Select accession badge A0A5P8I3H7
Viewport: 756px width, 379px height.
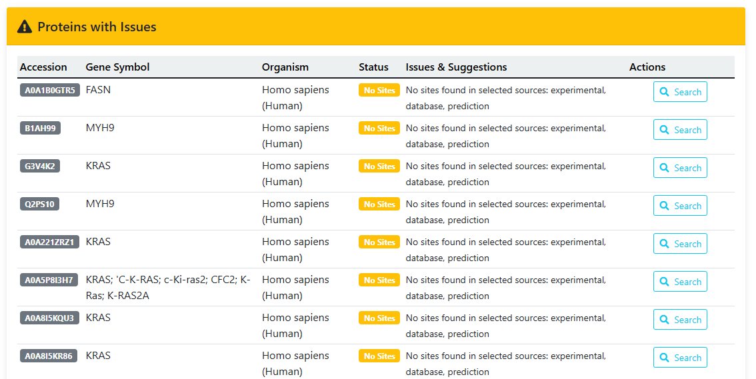pos(49,280)
